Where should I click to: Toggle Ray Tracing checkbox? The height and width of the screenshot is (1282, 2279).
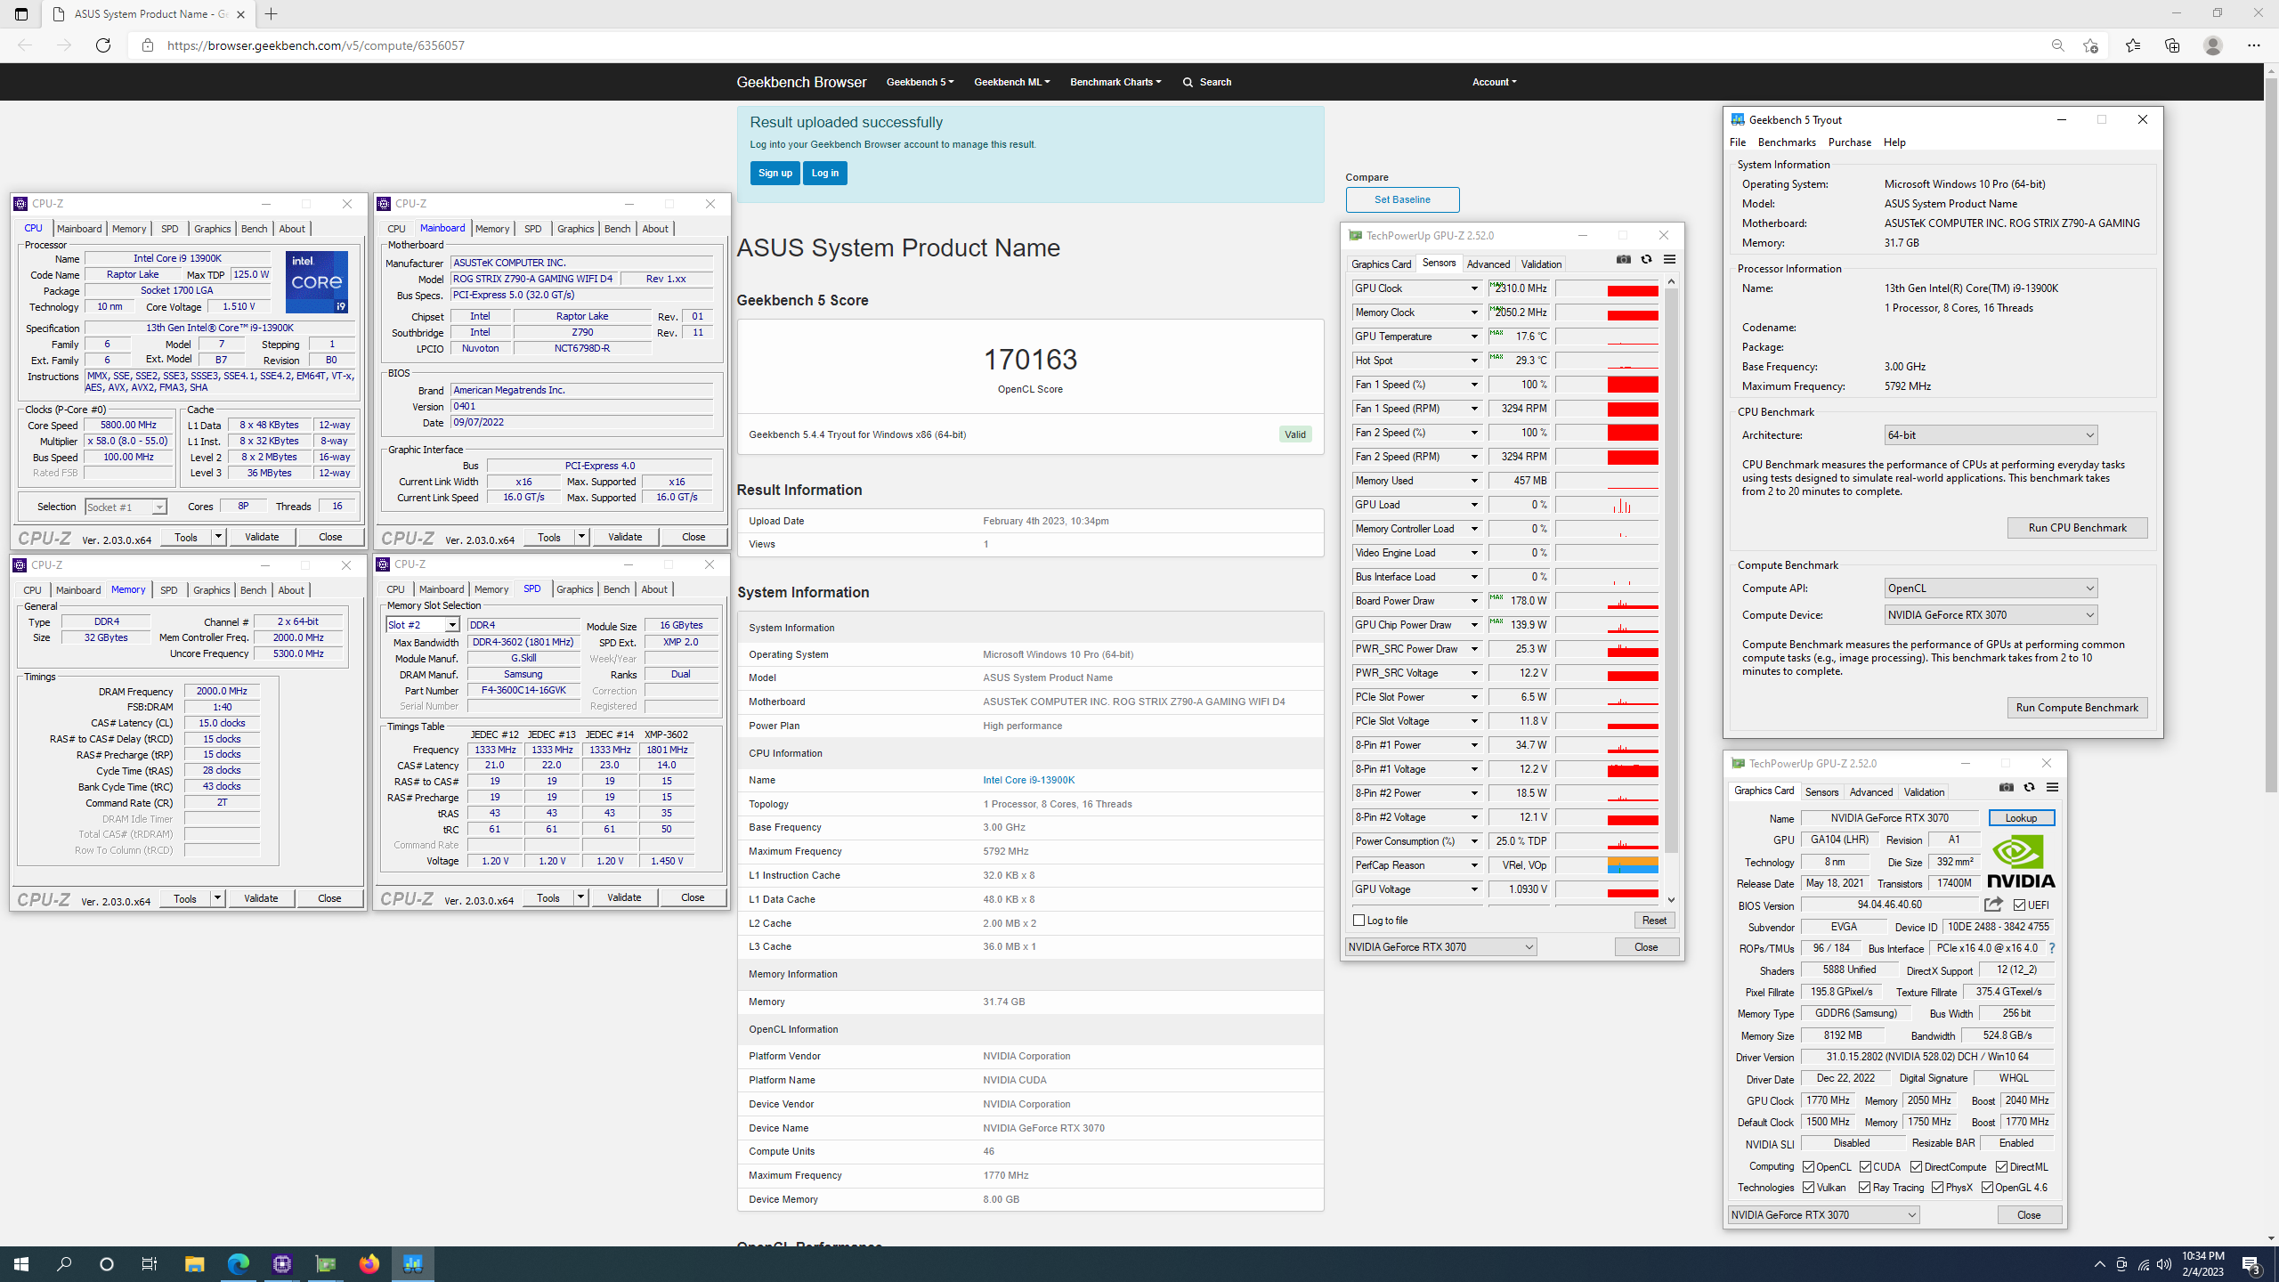(x=1864, y=1188)
